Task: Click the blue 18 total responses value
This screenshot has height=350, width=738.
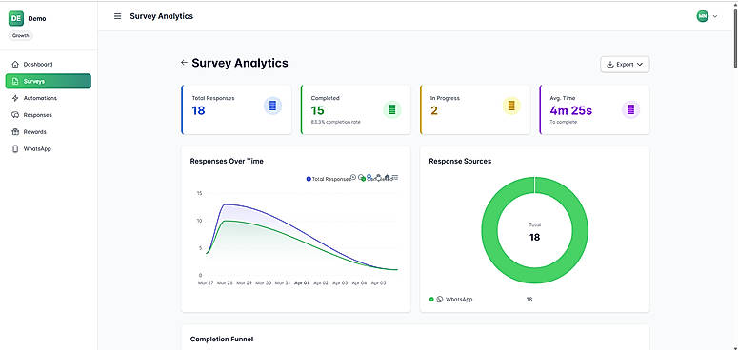Action: (x=199, y=111)
